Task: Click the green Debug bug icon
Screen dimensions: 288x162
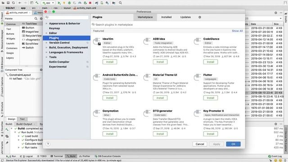Action: (x=69, y=3)
